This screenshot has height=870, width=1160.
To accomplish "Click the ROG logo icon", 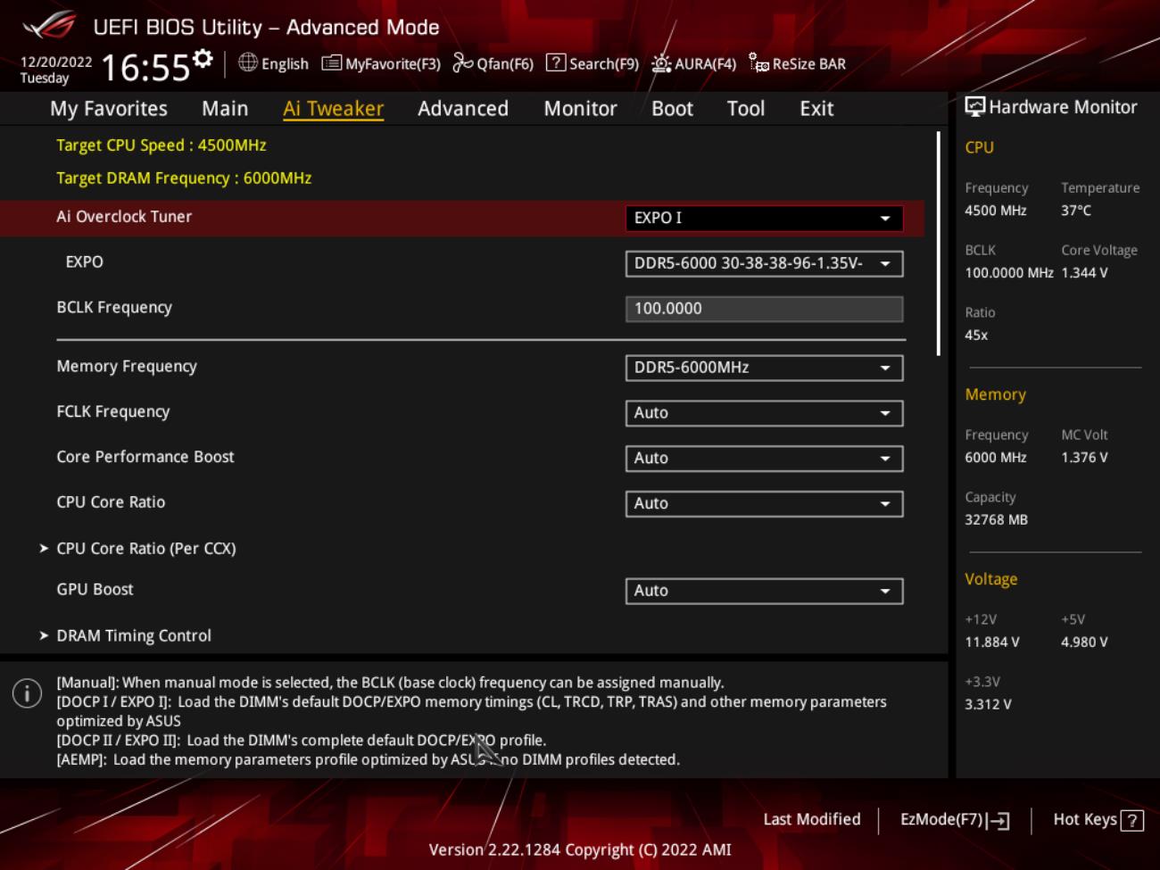I will 50,25.
